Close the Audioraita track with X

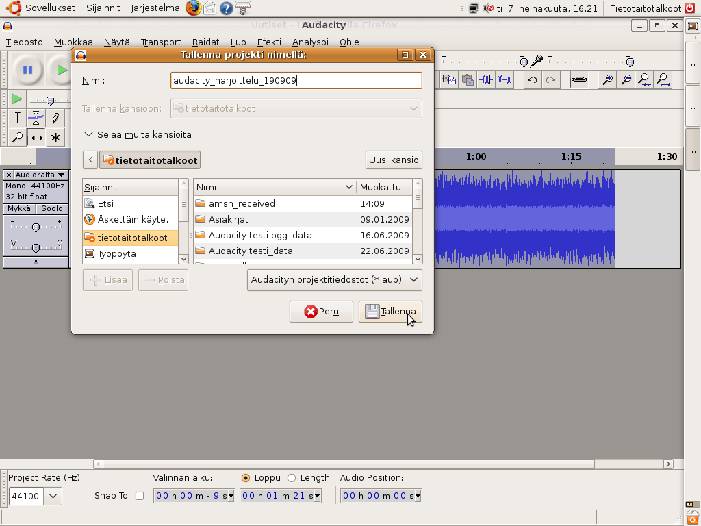click(8, 175)
